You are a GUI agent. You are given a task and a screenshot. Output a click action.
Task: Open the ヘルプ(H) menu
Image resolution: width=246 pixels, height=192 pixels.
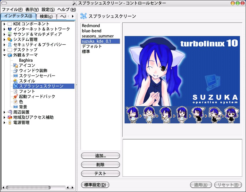point(67,10)
